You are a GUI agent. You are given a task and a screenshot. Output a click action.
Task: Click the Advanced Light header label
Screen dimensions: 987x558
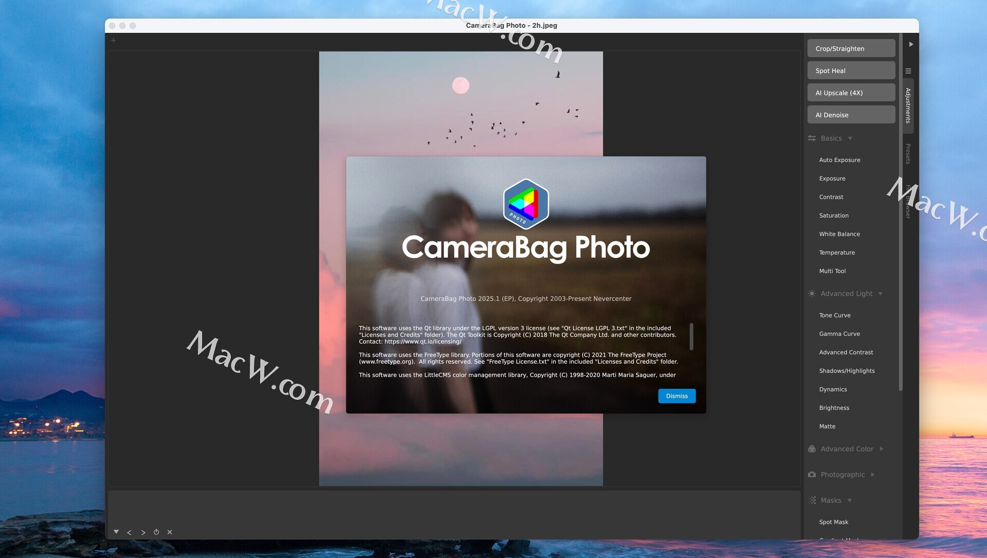846,293
